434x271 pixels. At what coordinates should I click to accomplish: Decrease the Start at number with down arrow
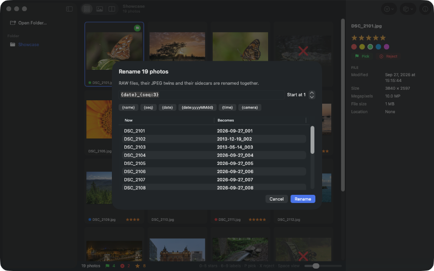312,97
